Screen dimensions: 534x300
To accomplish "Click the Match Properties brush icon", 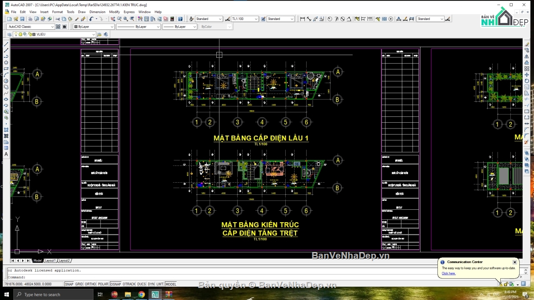I will pyautogui.click(x=83, y=19).
